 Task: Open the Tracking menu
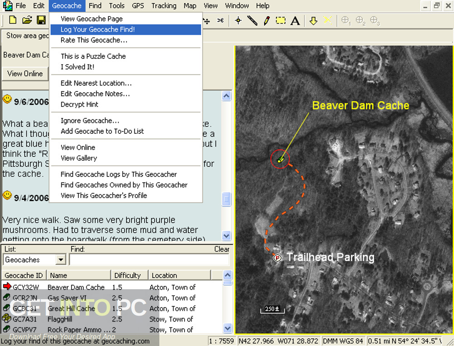click(x=164, y=6)
